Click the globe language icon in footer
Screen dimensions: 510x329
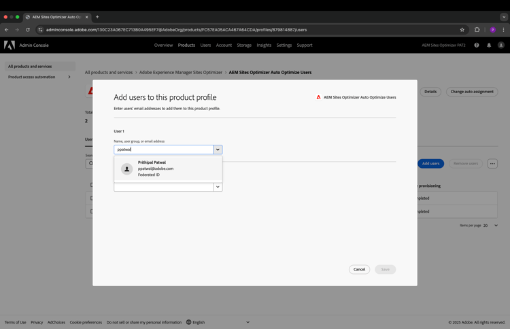pos(188,322)
